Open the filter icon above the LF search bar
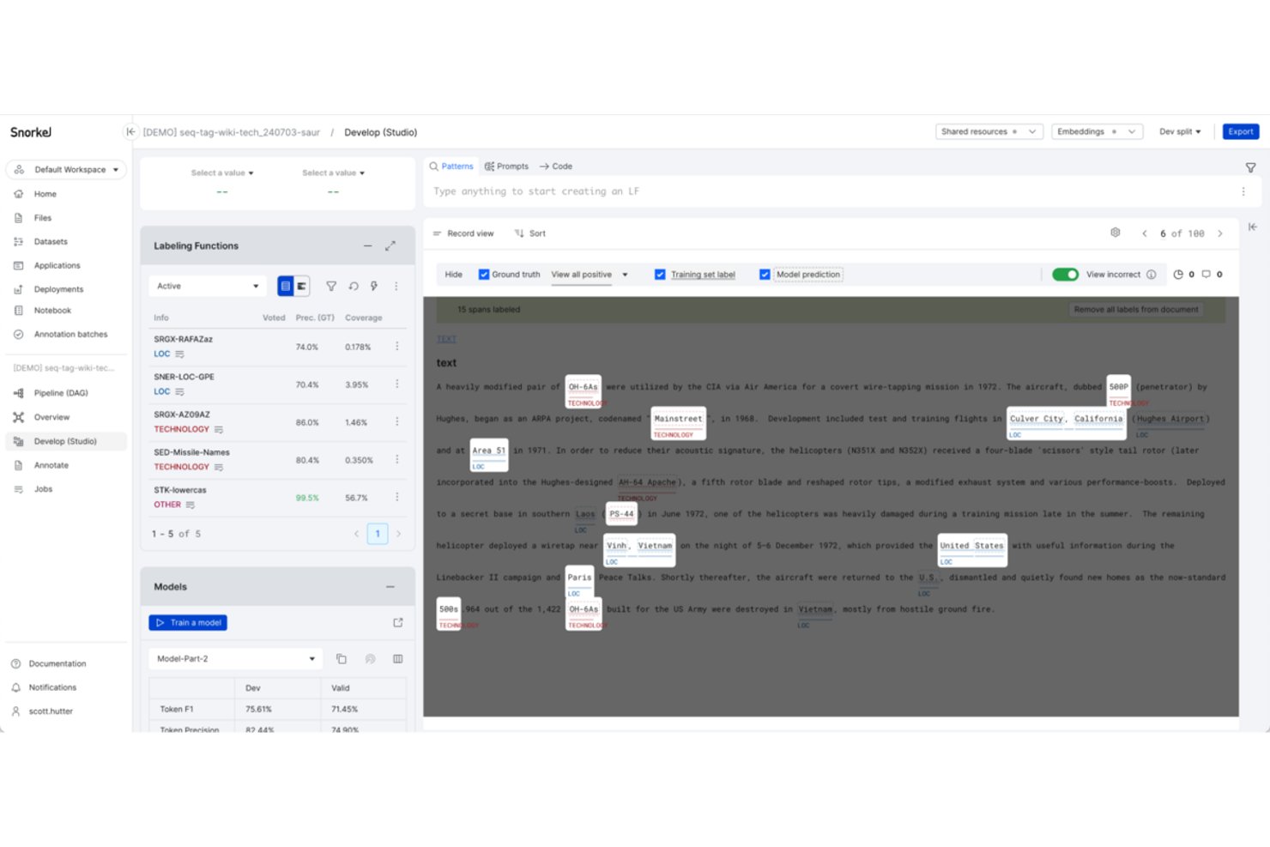 point(1250,167)
